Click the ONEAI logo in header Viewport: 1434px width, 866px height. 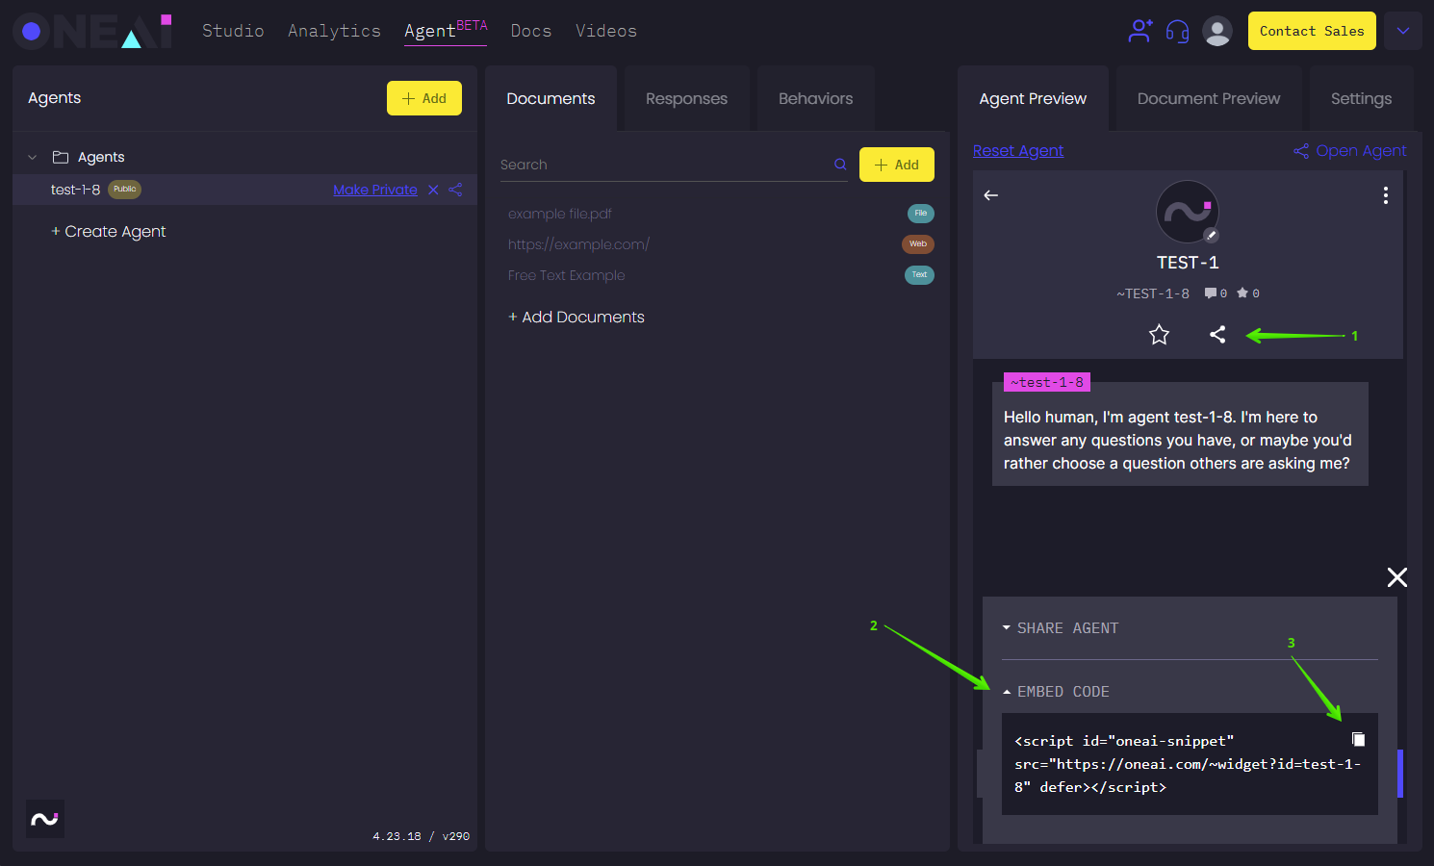point(92,31)
